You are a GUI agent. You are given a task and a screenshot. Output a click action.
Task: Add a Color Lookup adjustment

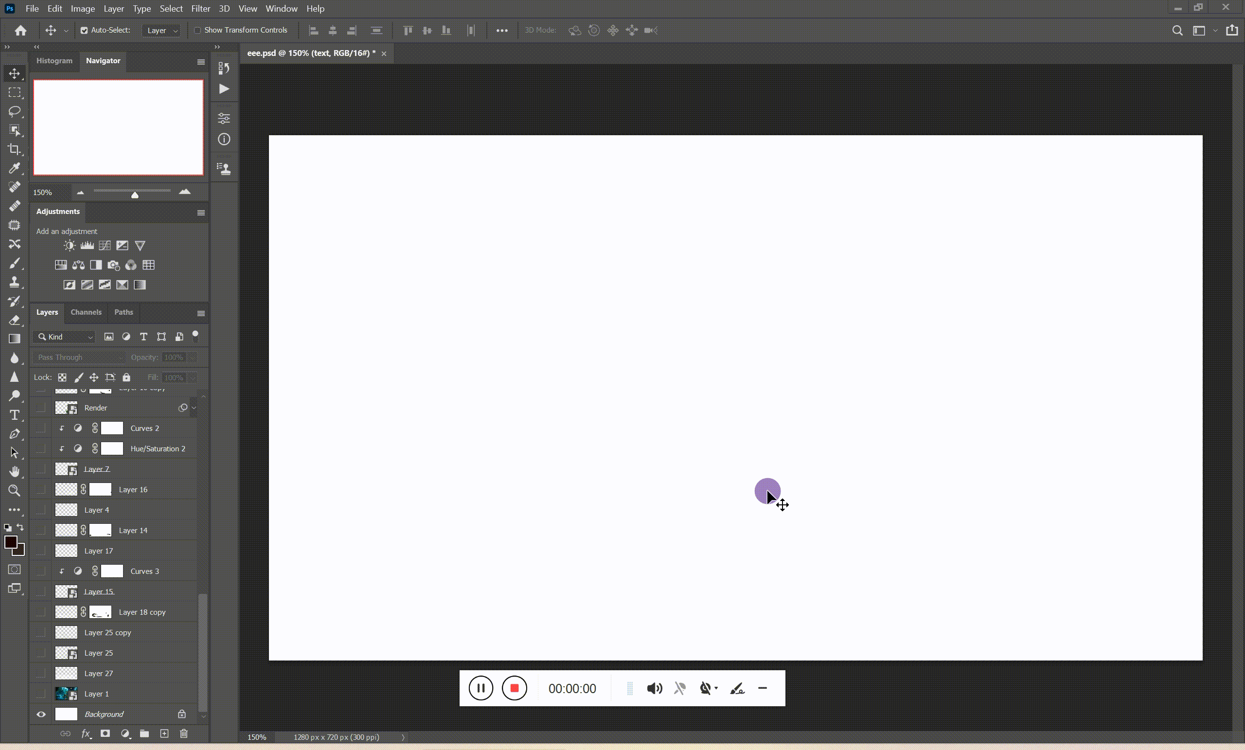click(x=148, y=265)
